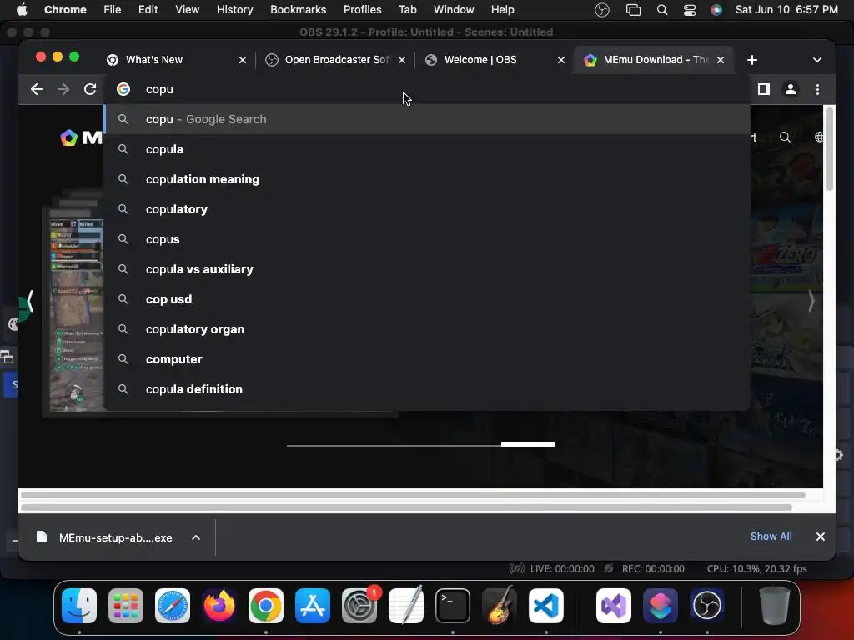Open Firefox from the Dock
This screenshot has width=854, height=640.
click(x=219, y=605)
